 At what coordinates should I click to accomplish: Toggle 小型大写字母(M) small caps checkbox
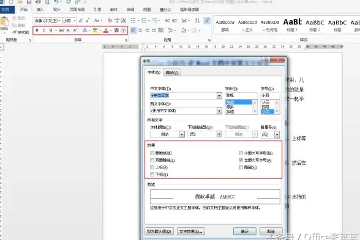(241, 153)
